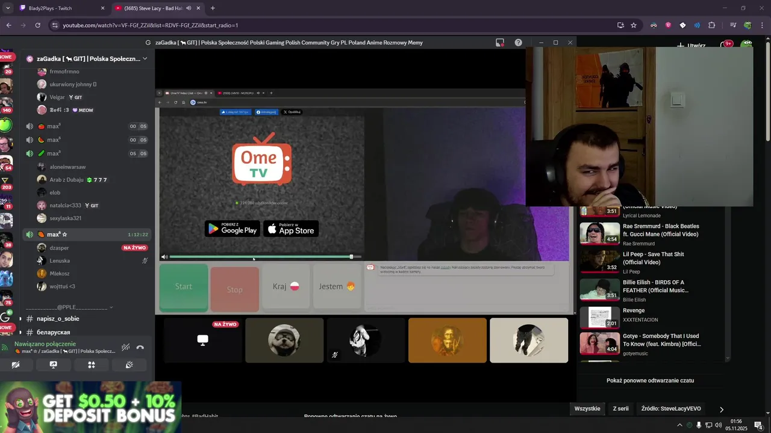Adjust OmeTV volume slider
The height and width of the screenshot is (433, 771).
pyautogui.click(x=266, y=257)
